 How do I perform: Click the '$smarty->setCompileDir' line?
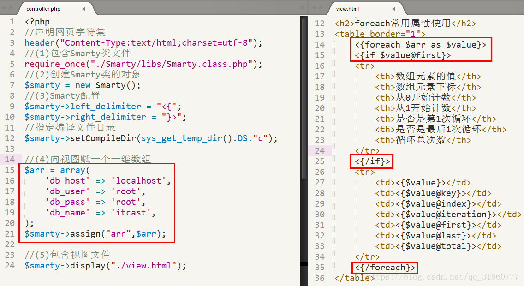151,138
